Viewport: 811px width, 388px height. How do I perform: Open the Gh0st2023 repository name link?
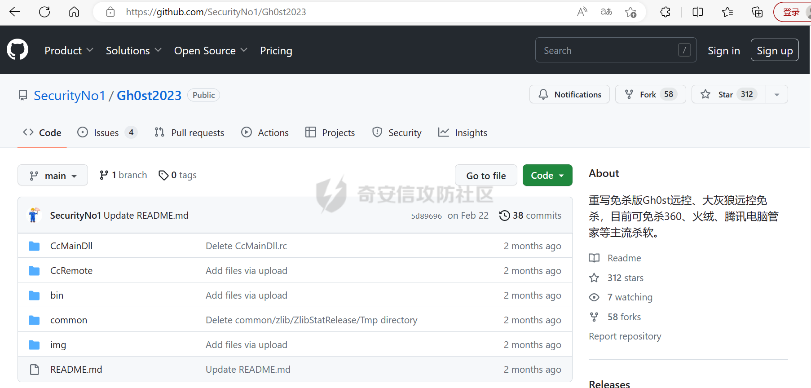[149, 95]
